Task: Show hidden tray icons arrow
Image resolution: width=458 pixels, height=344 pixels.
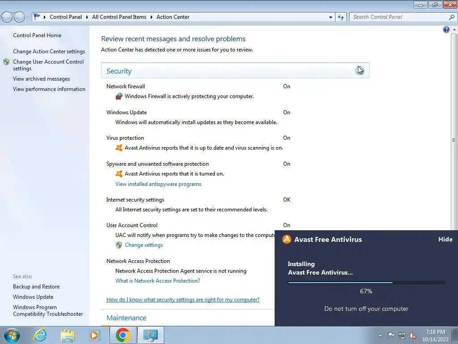Action: (x=380, y=335)
